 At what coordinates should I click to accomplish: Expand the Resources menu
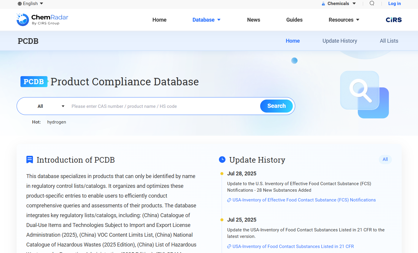[344, 20]
